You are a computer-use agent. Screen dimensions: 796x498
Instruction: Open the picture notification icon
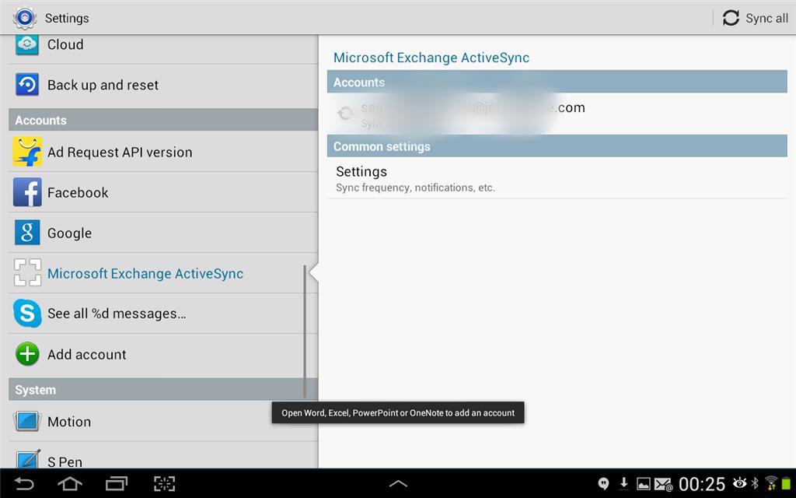(643, 484)
